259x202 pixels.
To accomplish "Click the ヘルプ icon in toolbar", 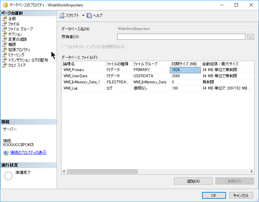I will pyautogui.click(x=89, y=16).
